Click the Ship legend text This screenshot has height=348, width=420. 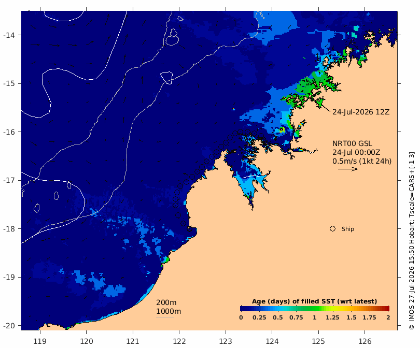[348, 229]
